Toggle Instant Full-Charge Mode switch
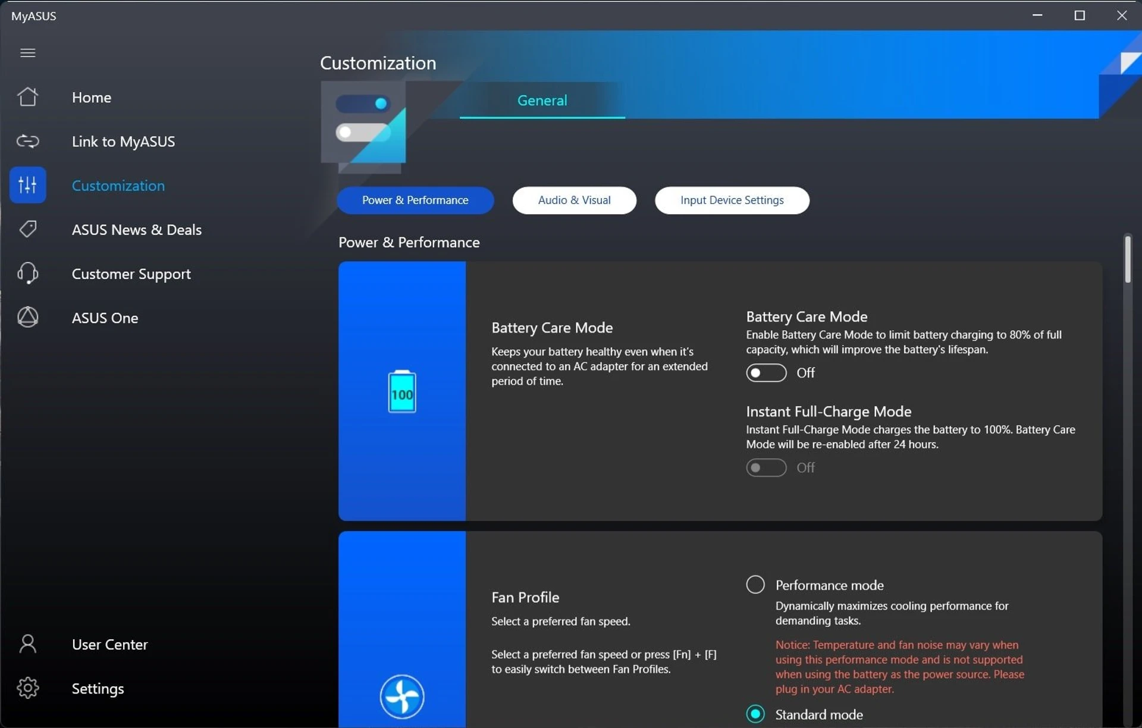 pyautogui.click(x=766, y=467)
